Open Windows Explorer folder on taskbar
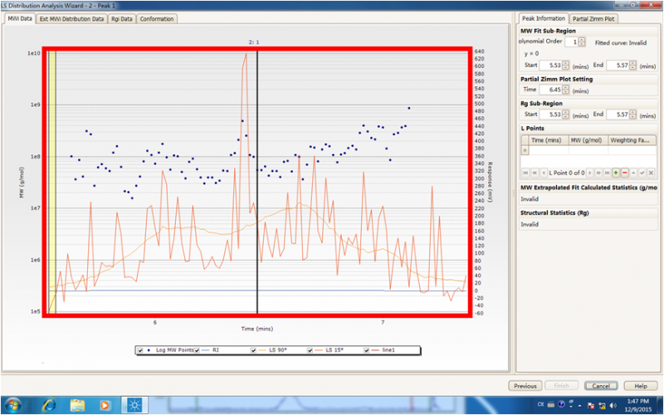This screenshot has width=664, height=415. point(77,405)
